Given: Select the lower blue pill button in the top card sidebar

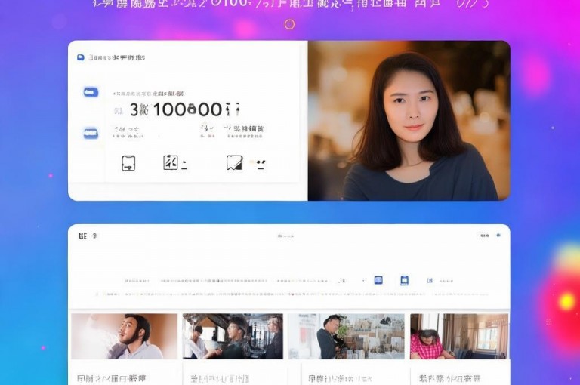Looking at the screenshot, I should (x=91, y=133).
